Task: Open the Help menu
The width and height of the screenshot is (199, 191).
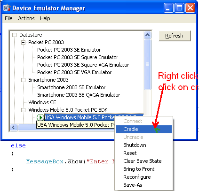Action: point(45,18)
